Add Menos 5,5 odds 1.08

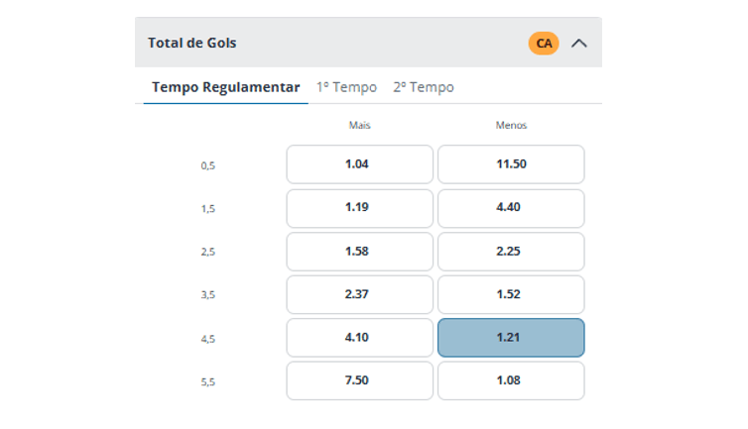click(x=511, y=380)
